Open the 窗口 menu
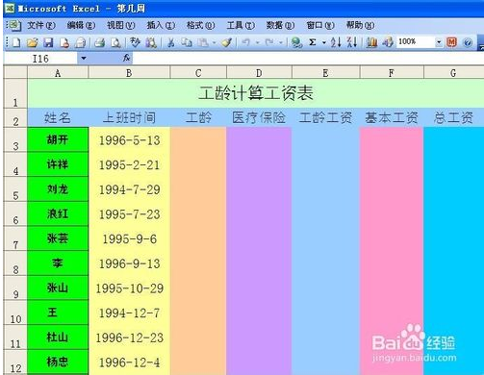 click(320, 25)
